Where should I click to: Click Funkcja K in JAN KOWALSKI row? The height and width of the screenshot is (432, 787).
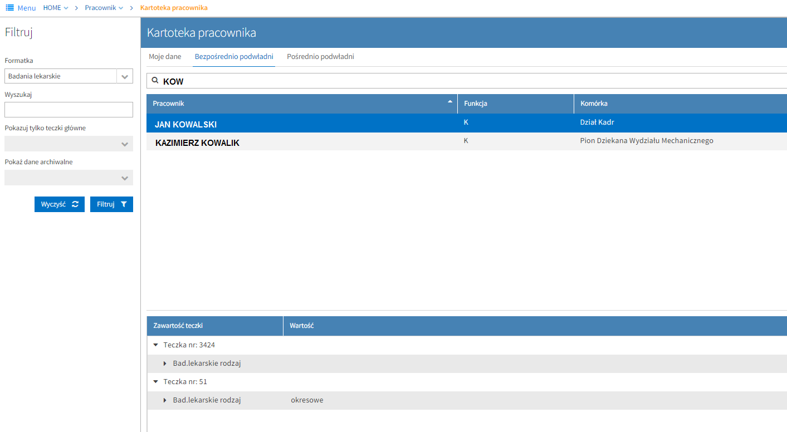(x=466, y=122)
